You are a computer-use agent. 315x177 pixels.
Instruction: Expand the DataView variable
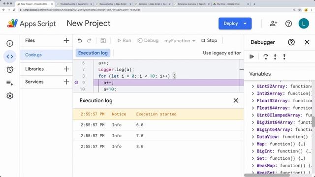pyautogui.click(x=253, y=137)
